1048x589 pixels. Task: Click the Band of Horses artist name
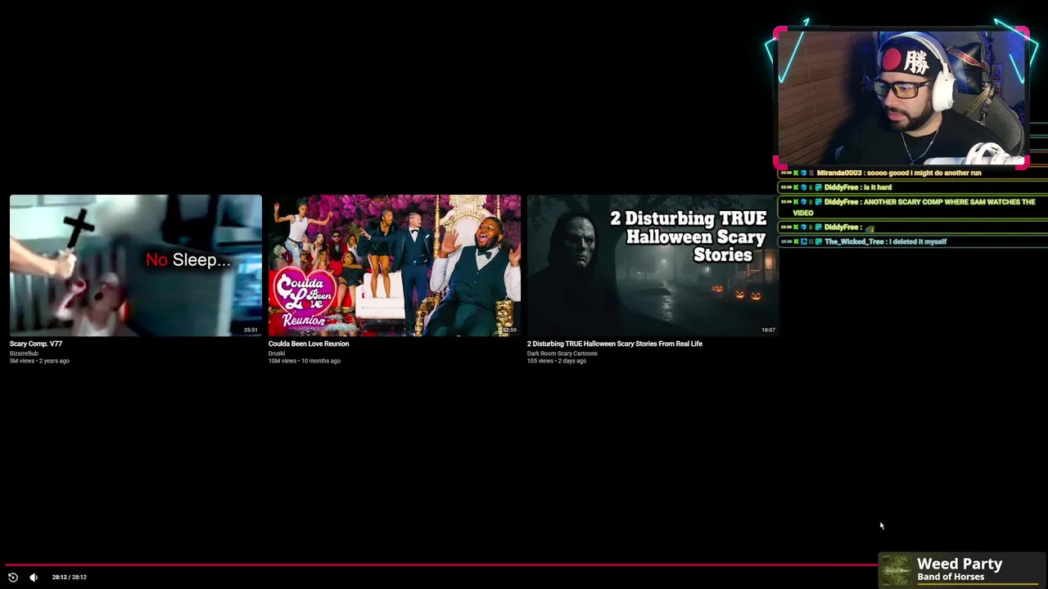tap(951, 577)
